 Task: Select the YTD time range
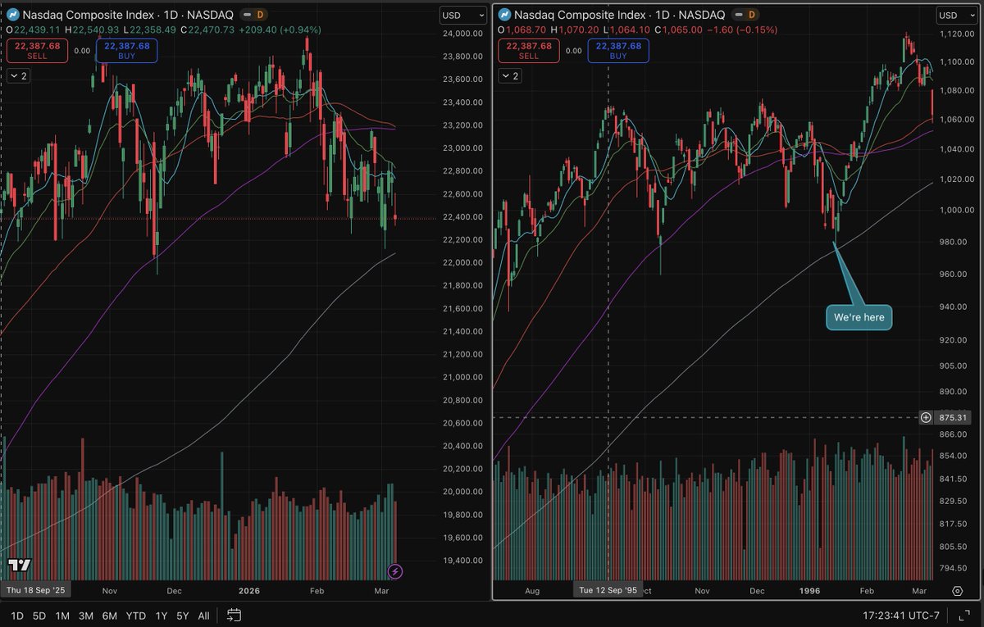(x=136, y=616)
